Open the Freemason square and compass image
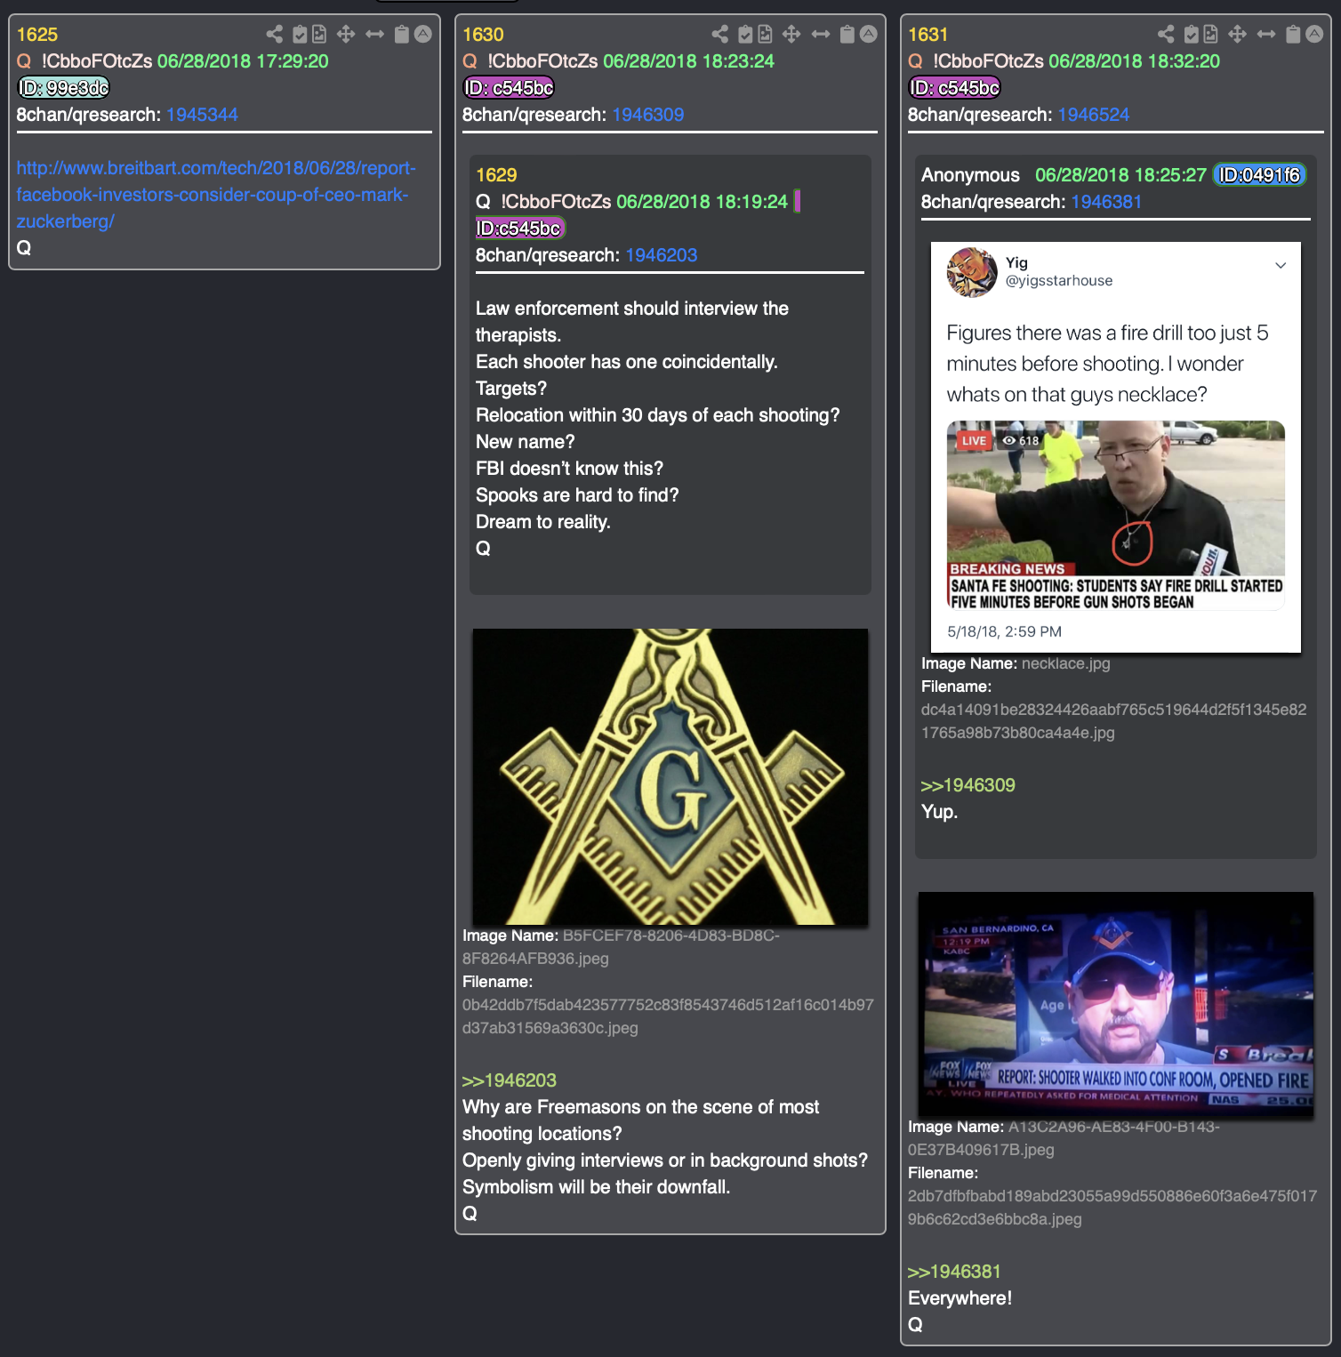This screenshot has width=1341, height=1357. pos(670,777)
